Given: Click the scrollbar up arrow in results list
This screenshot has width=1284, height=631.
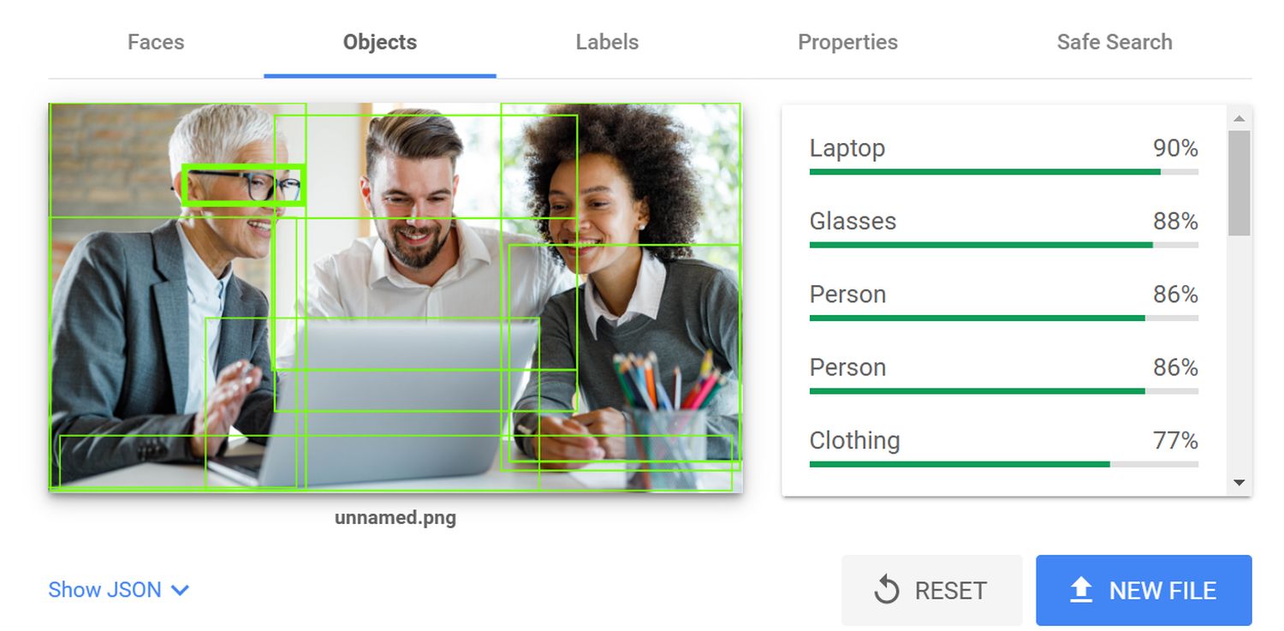Looking at the screenshot, I should click(1239, 118).
